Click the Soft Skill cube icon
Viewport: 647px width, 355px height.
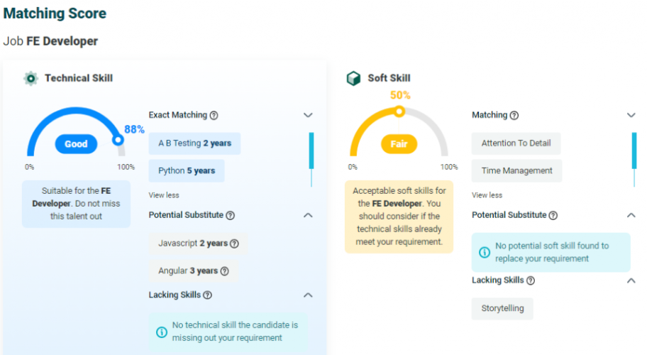(x=353, y=78)
